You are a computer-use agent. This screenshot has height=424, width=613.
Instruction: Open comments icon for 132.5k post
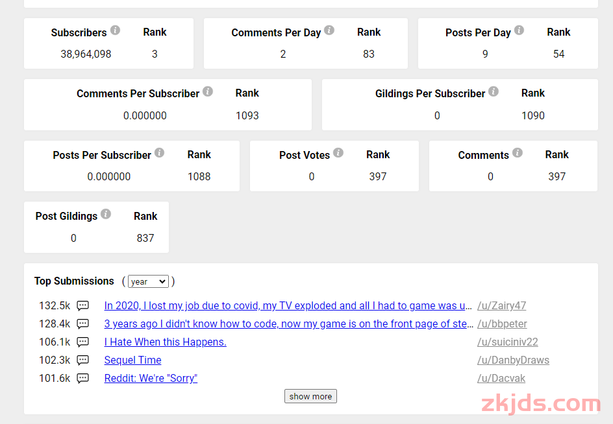point(83,305)
